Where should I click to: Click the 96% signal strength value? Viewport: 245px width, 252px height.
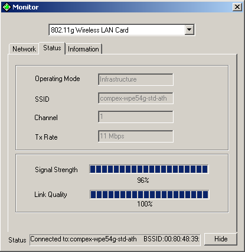point(143,180)
